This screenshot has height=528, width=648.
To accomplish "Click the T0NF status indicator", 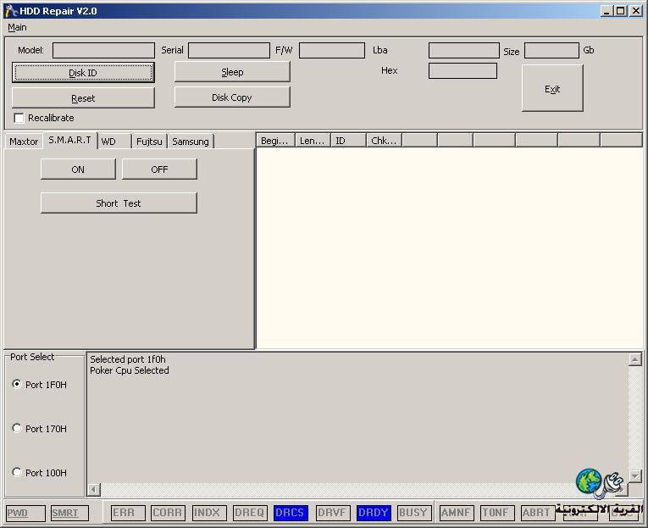I will [x=497, y=513].
